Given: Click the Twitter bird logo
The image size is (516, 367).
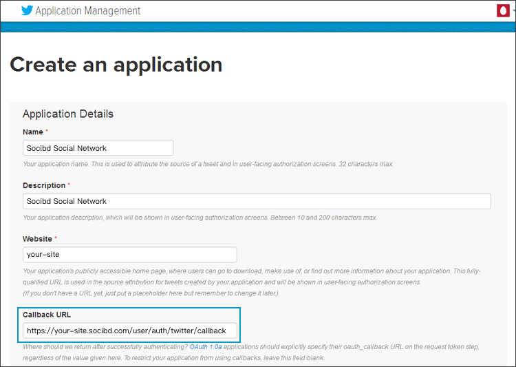Looking at the screenshot, I should pos(27,10).
